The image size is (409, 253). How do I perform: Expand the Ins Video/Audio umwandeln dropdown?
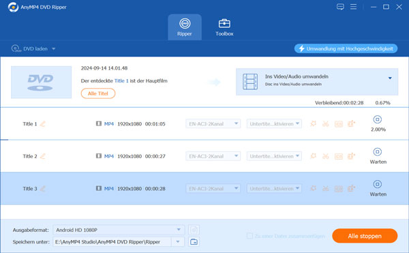(390, 78)
